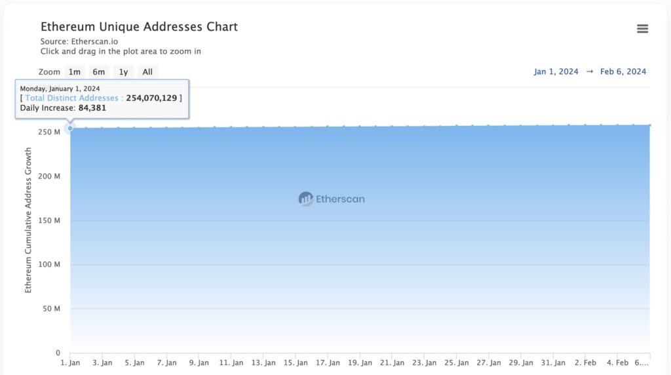
Task: Click the 15. Jan x-axis label
Action: coord(296,363)
